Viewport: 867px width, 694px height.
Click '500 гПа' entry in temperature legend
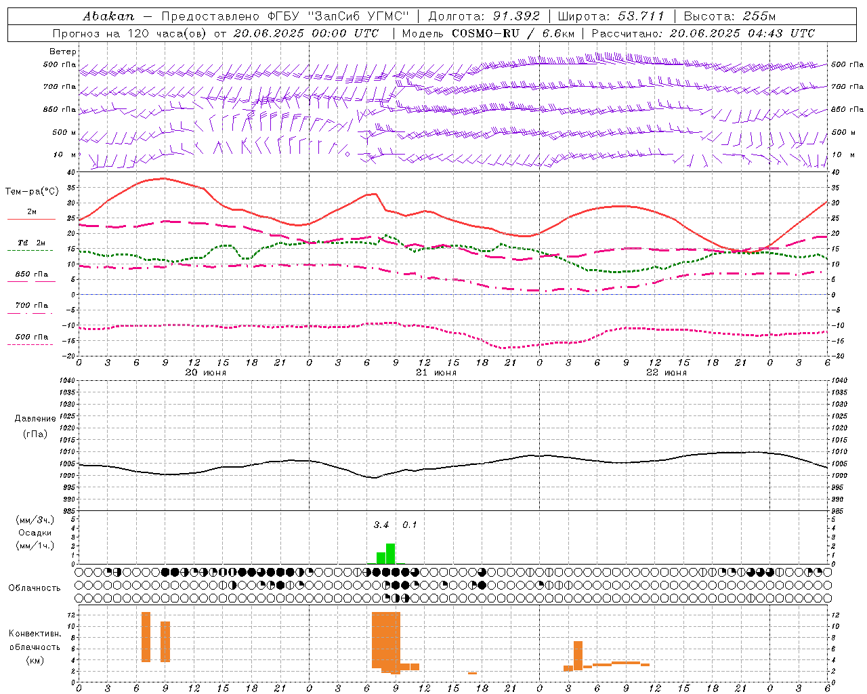tap(32, 337)
